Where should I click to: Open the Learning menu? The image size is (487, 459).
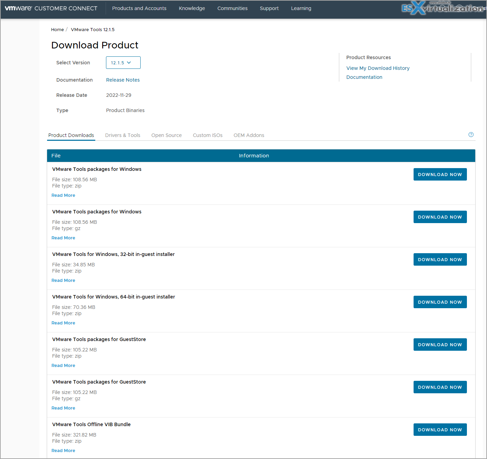[x=301, y=8]
